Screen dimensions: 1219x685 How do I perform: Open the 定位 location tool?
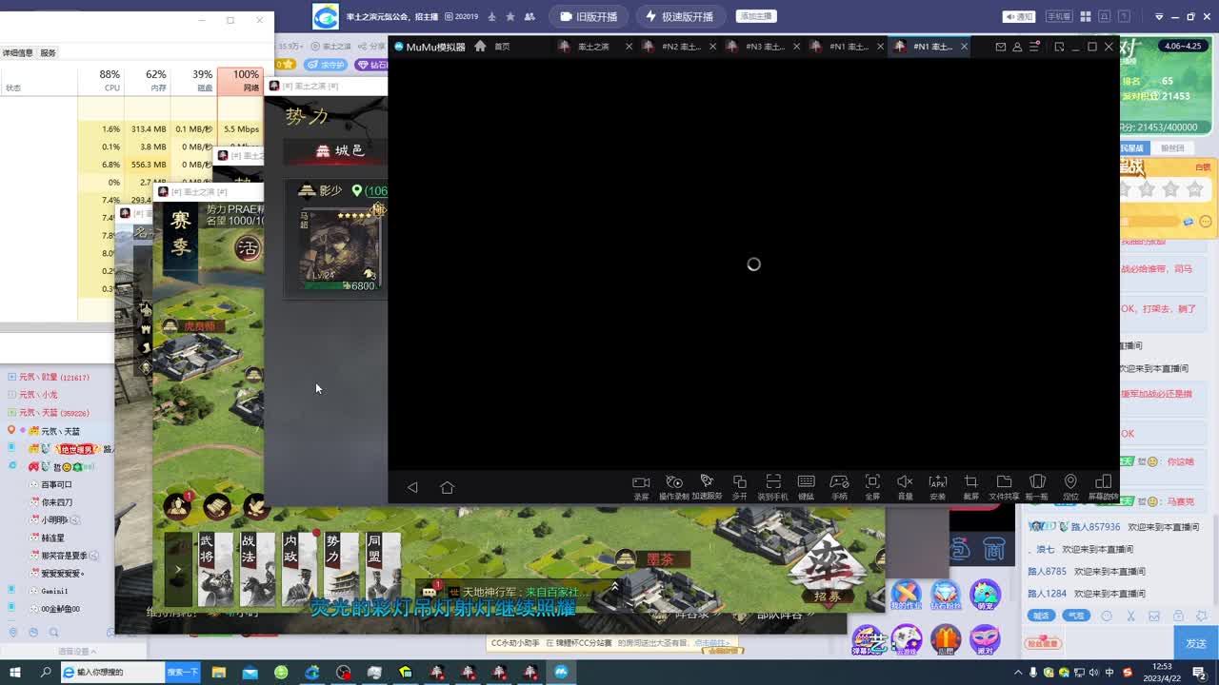coord(1070,487)
